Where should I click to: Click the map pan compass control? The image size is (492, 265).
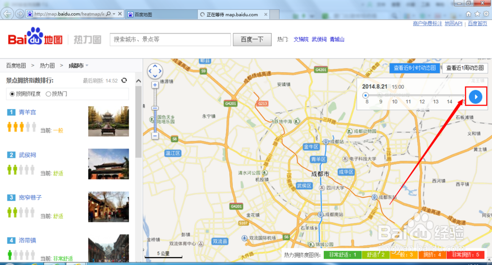coord(155,71)
